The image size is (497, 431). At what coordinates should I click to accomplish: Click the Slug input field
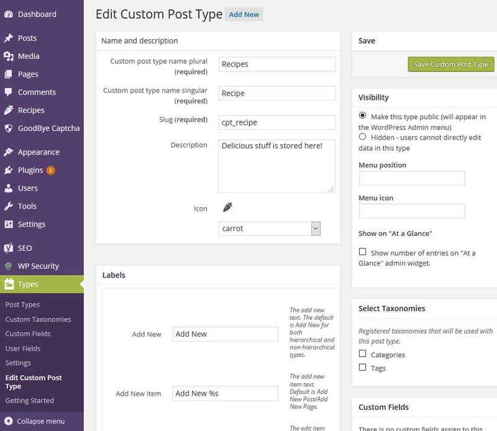pos(277,122)
